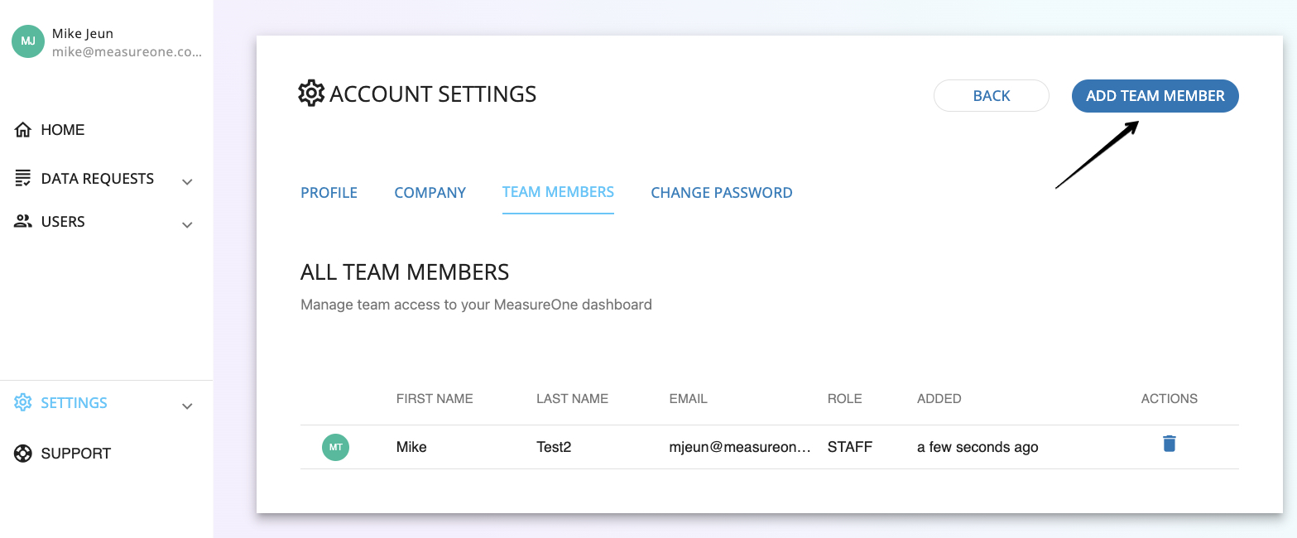This screenshot has height=538, width=1297.
Task: Click the MT avatar for Mike Test2
Action: [x=336, y=447]
